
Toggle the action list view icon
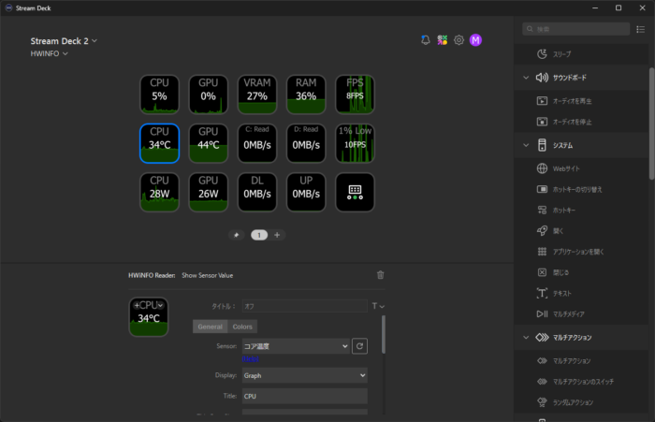point(640,29)
